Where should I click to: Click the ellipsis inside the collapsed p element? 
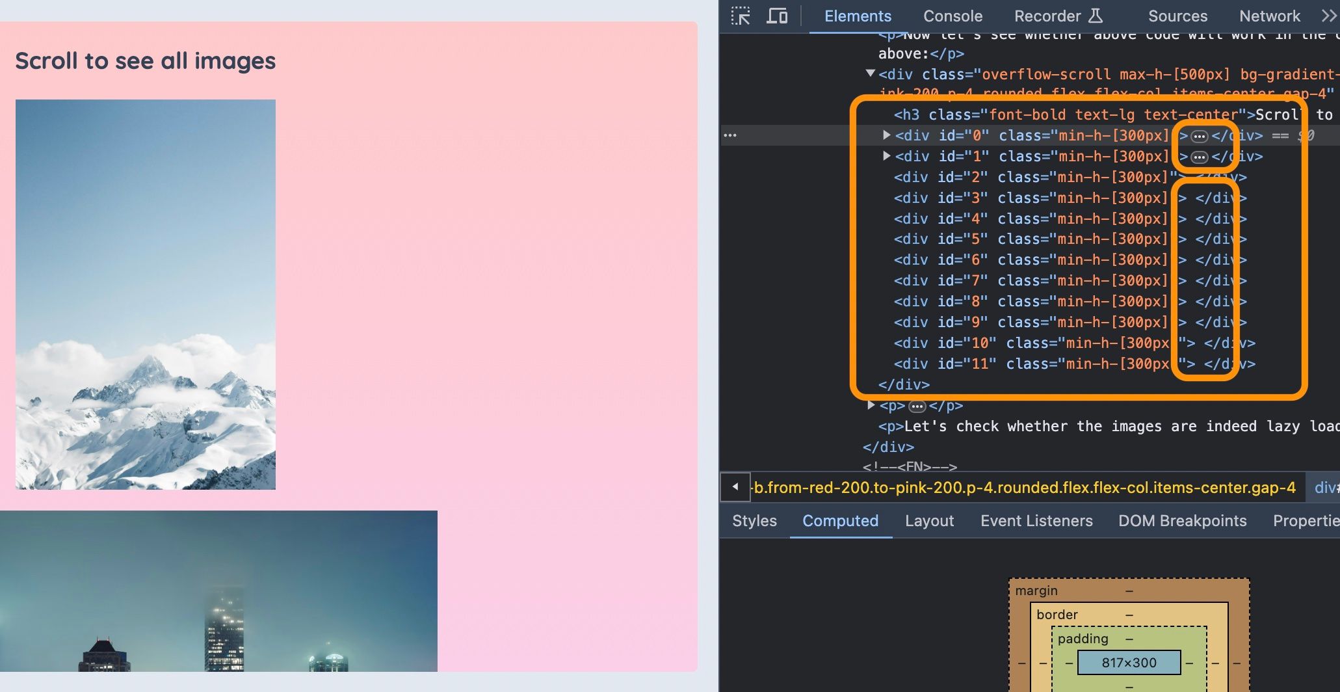pos(917,406)
